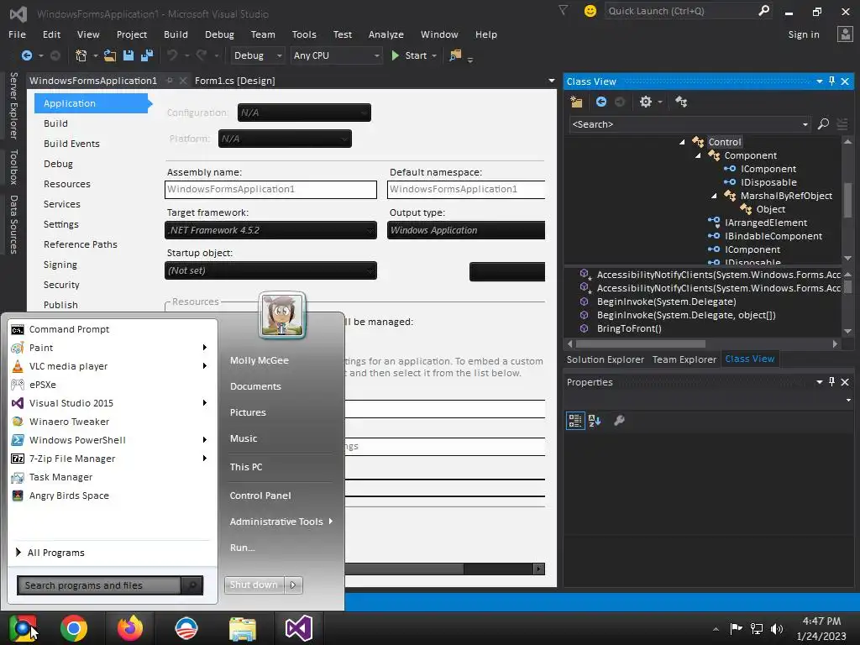This screenshot has width=860, height=645.
Task: Select the Signing settings page
Action: click(60, 265)
